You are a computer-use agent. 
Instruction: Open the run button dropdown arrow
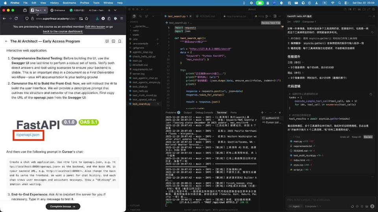270,16
